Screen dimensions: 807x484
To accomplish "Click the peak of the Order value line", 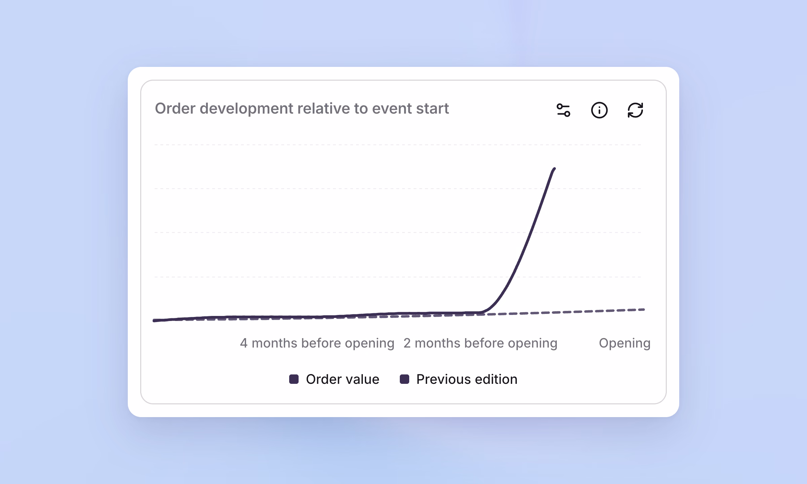I will click(x=554, y=169).
